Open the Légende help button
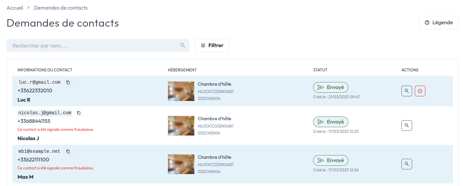The width and height of the screenshot is (463, 186). coord(439,23)
